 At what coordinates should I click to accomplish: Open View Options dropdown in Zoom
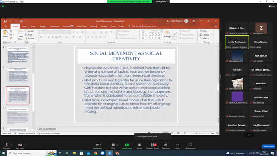click(161, 2)
